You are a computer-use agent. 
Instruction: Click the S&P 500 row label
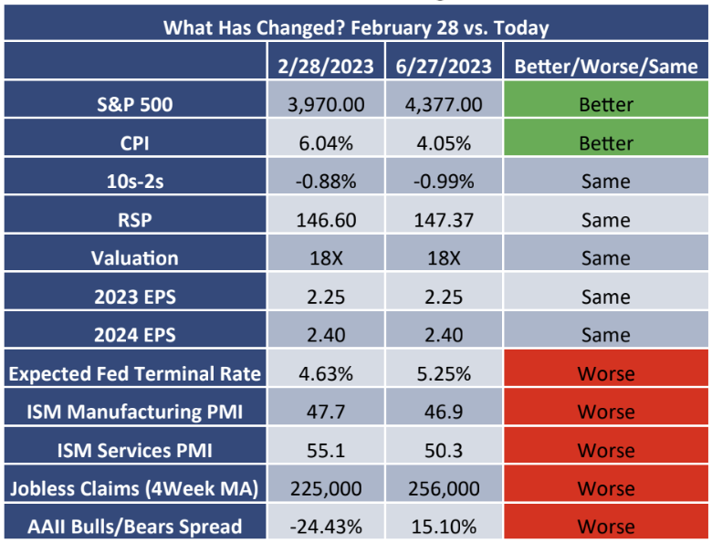[x=137, y=104]
